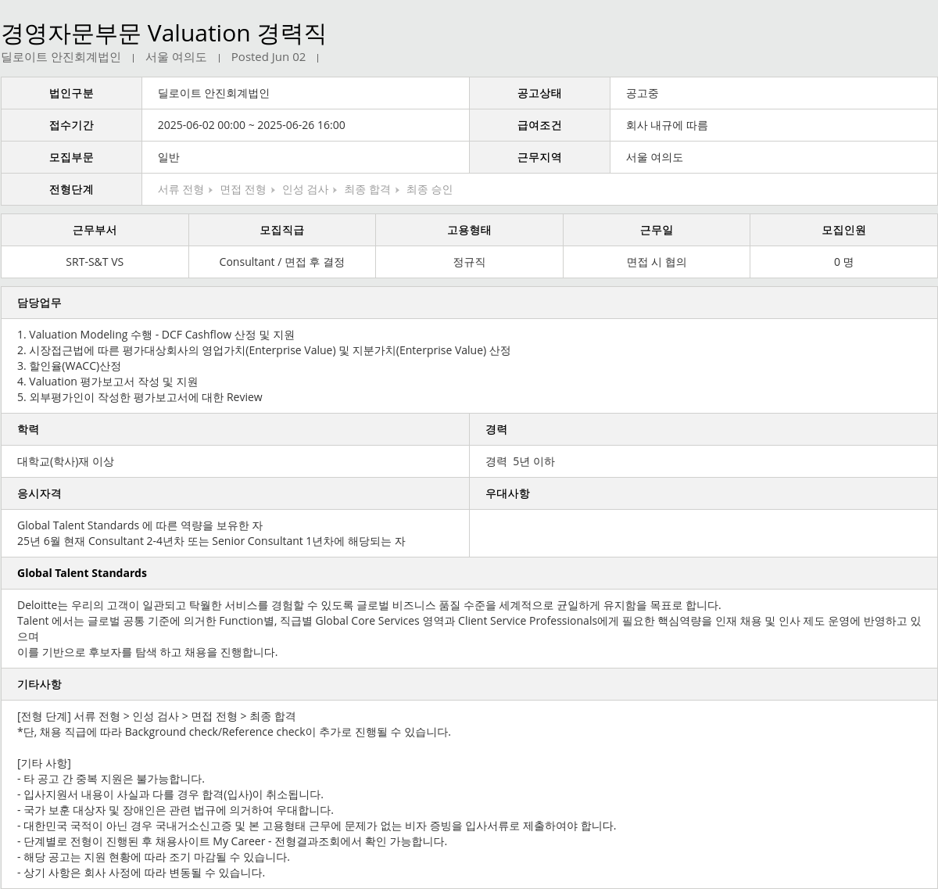Click the '딜로이트 안진회계법인' table cell value
The height and width of the screenshot is (889, 938).
pyautogui.click(x=213, y=93)
